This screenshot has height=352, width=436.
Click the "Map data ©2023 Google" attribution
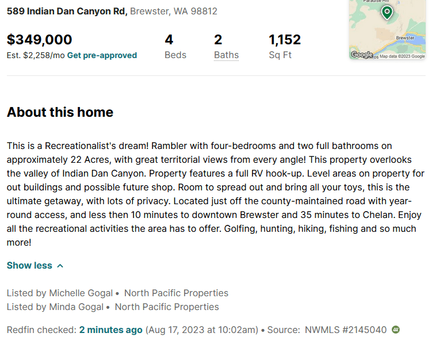[x=402, y=56]
